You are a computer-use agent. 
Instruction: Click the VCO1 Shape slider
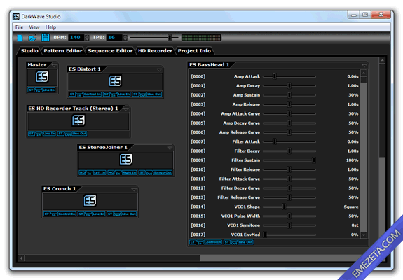[x=289, y=206]
